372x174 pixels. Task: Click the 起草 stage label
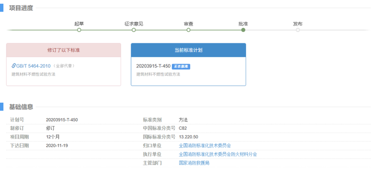click(x=79, y=23)
